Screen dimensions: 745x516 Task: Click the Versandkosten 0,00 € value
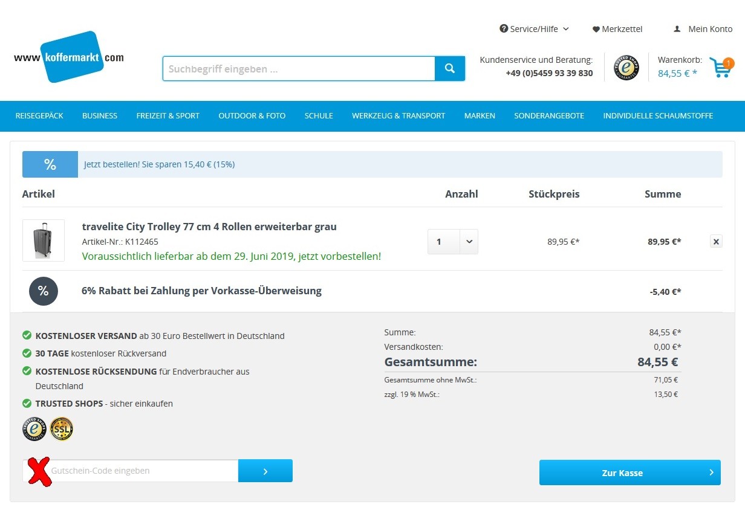[668, 347]
